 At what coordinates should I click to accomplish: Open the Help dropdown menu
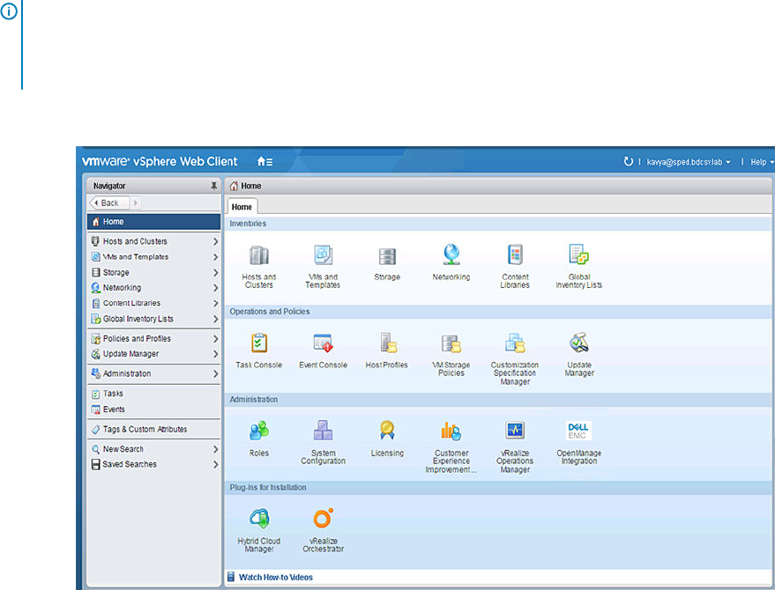(762, 162)
